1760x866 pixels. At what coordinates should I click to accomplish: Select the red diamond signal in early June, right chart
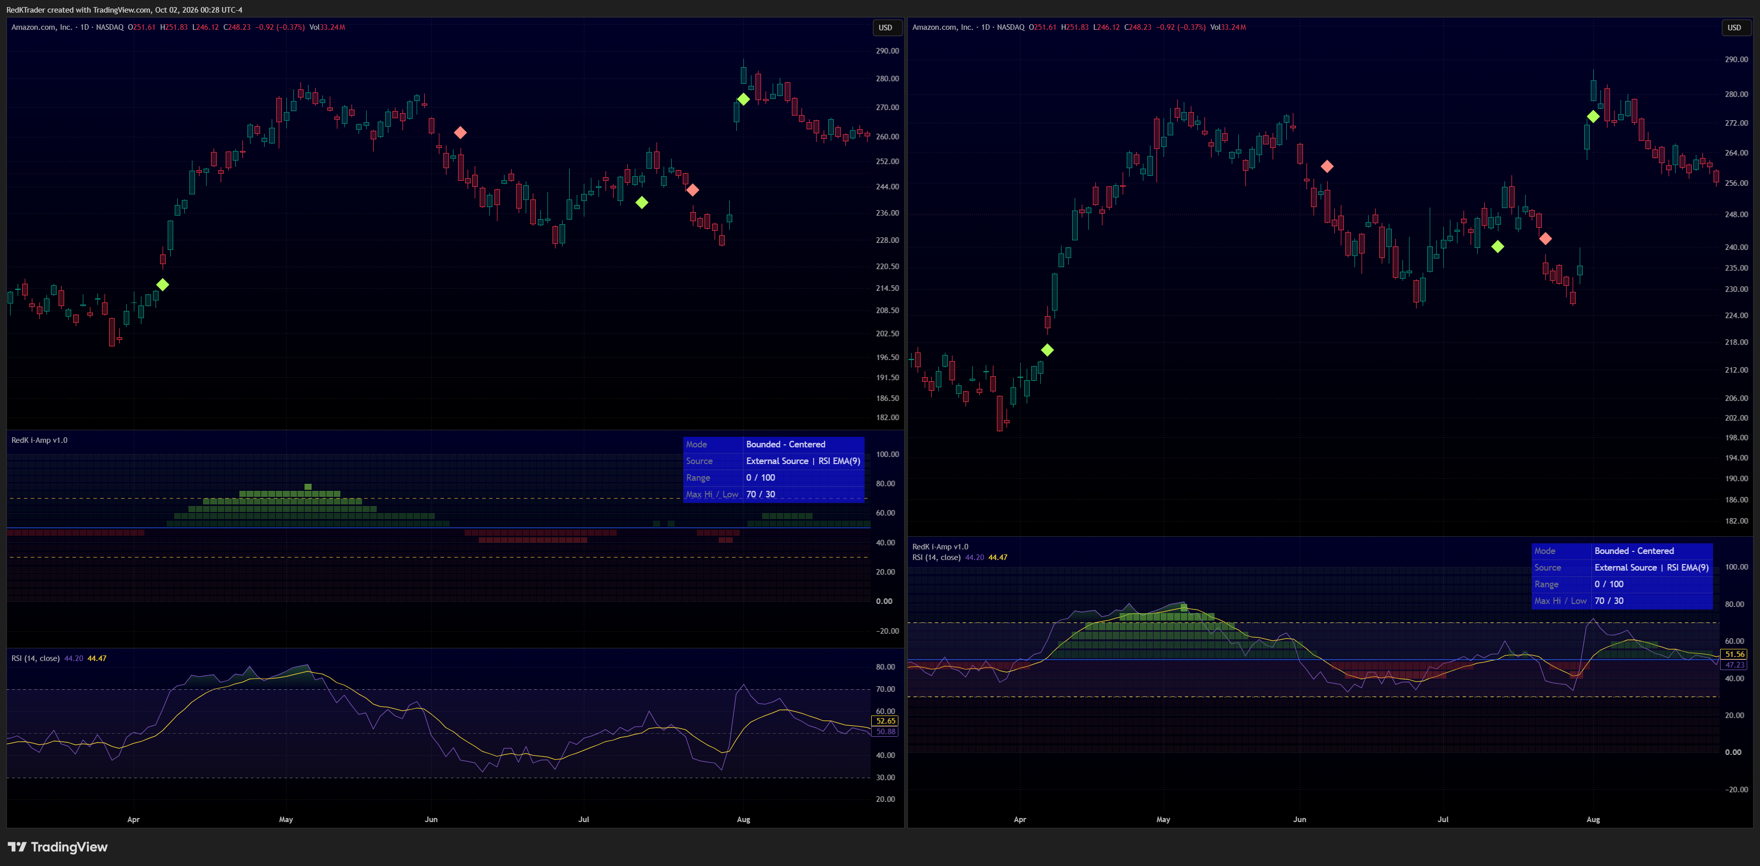click(1327, 166)
